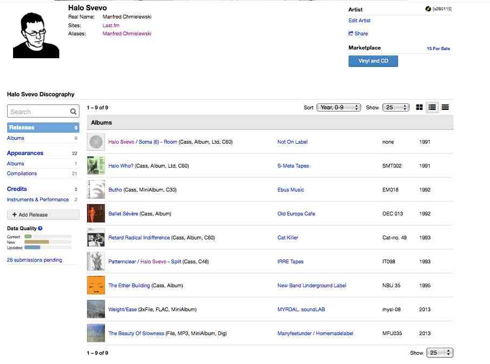
Task: Click the Data Quality help icon
Action: click(x=40, y=229)
